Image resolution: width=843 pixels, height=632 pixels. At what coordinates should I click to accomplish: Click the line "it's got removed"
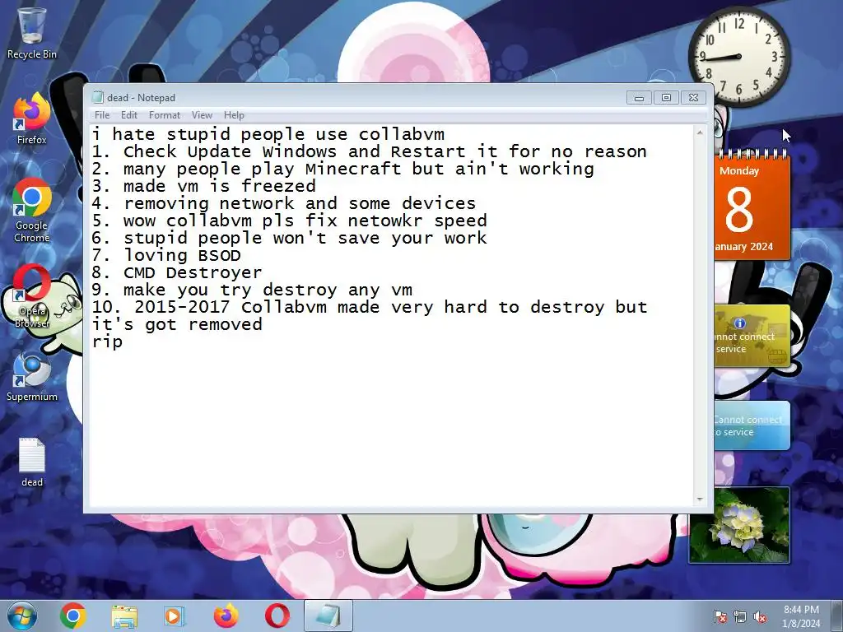point(177,324)
